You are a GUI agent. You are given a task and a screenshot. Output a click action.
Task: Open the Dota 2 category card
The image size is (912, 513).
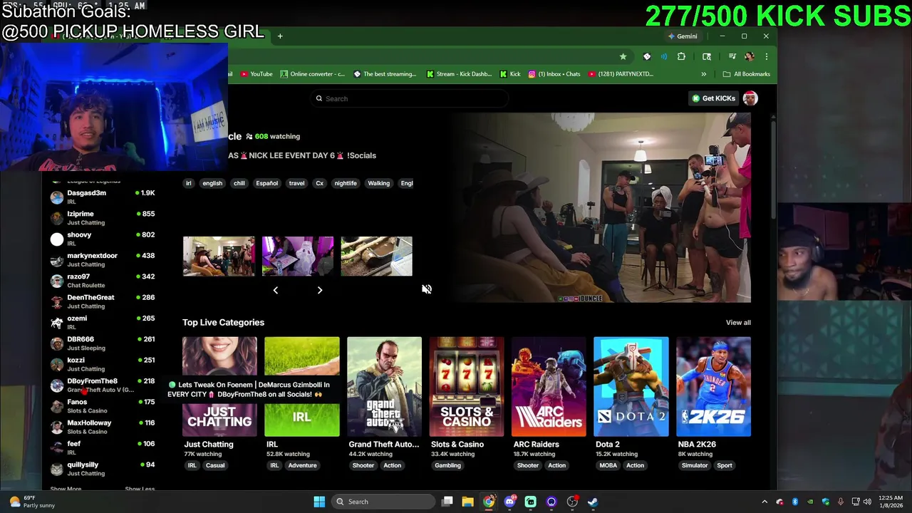coord(631,387)
